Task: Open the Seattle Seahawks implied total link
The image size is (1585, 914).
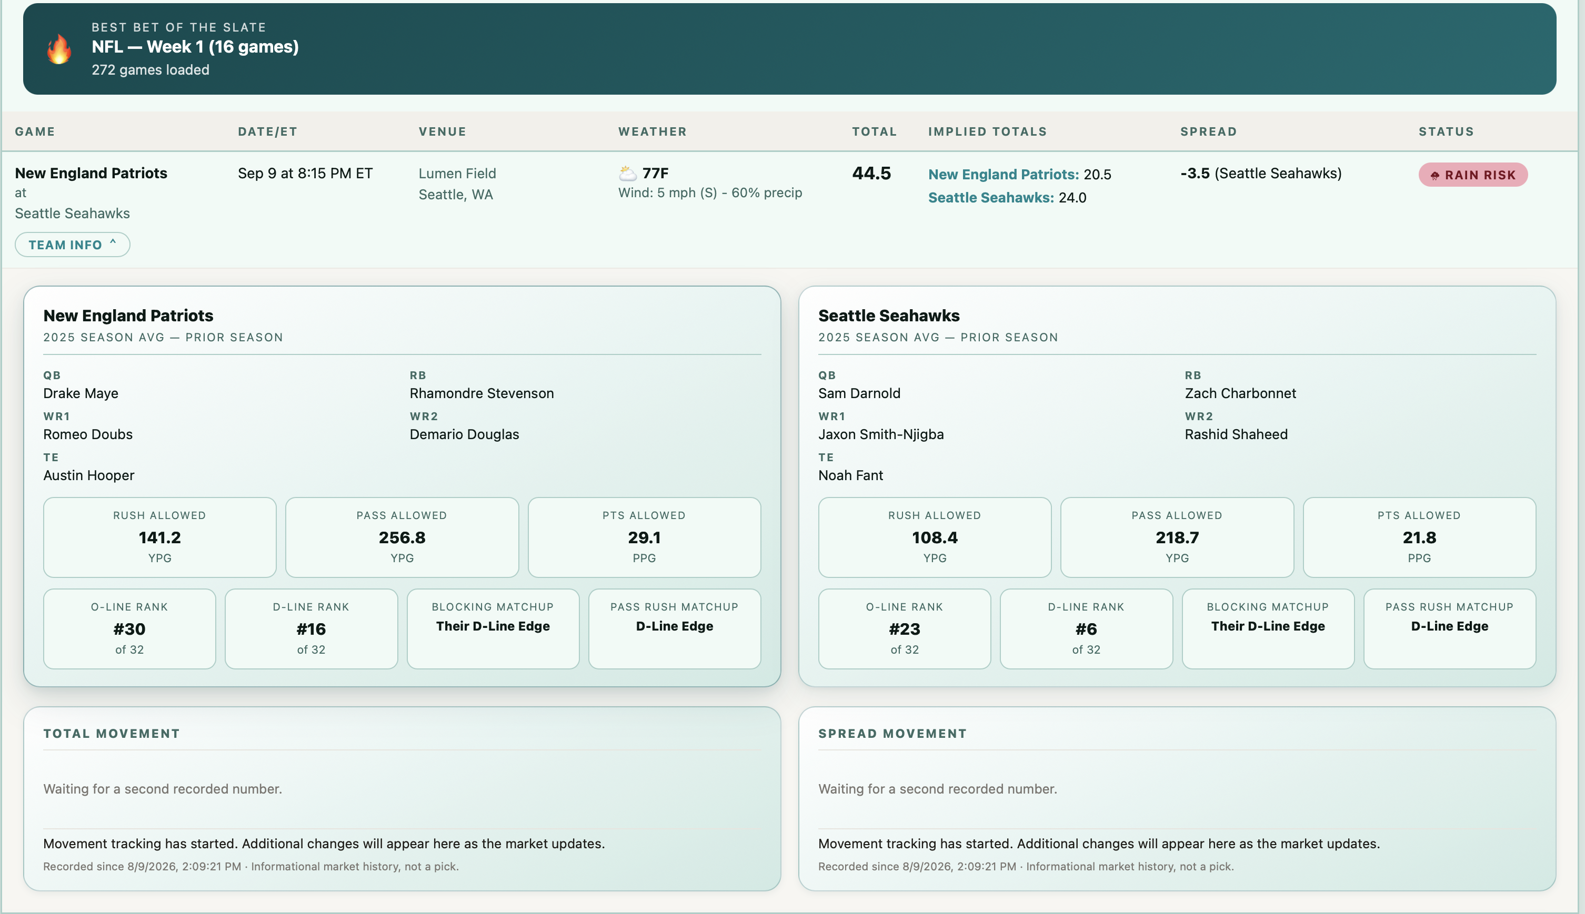Action: coord(990,198)
